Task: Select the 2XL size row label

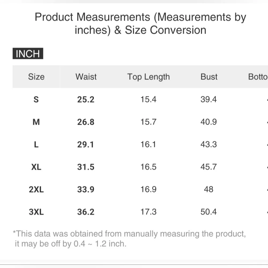Action: pyautogui.click(x=36, y=189)
